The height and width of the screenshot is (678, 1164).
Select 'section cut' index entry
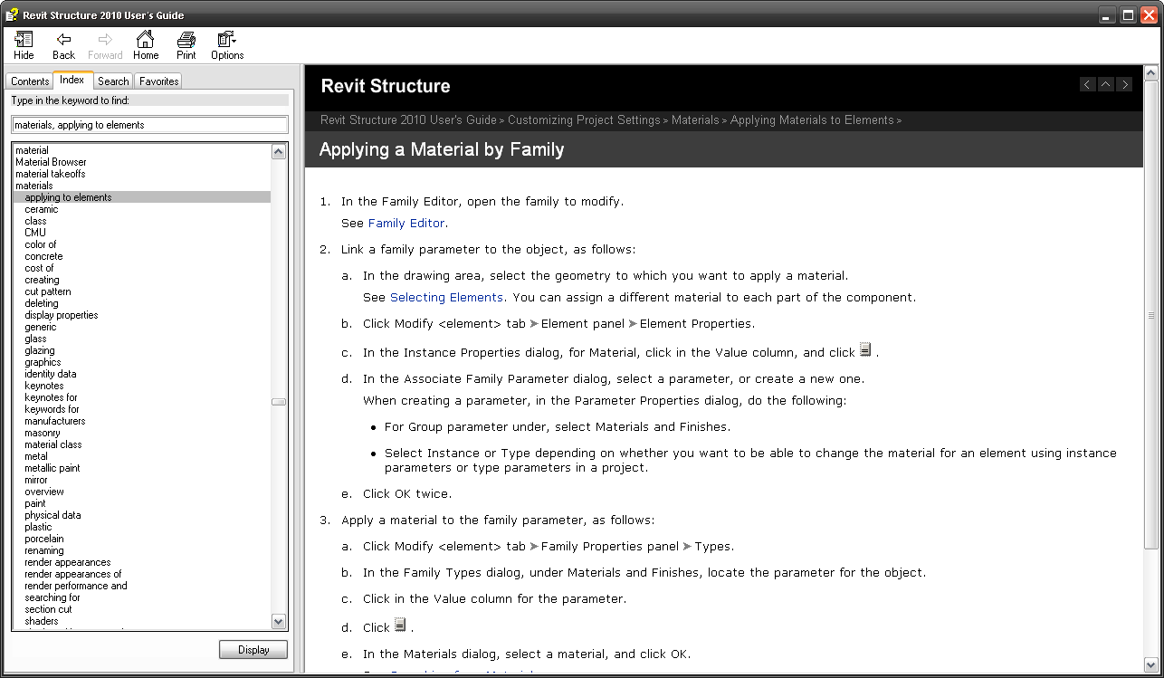click(48, 609)
